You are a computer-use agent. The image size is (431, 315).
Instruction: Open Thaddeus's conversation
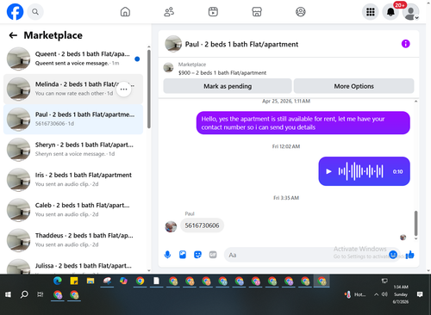pyautogui.click(x=73, y=240)
